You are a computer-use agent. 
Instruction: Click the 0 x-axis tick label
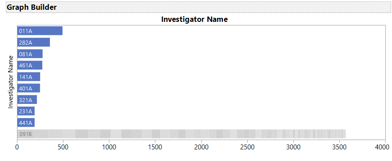[17, 147]
